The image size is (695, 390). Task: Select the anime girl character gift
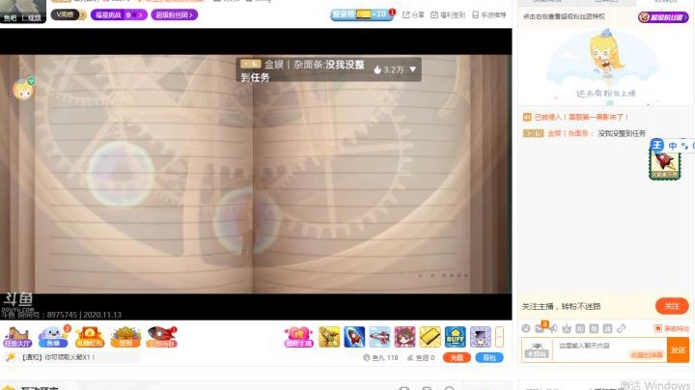coord(405,337)
